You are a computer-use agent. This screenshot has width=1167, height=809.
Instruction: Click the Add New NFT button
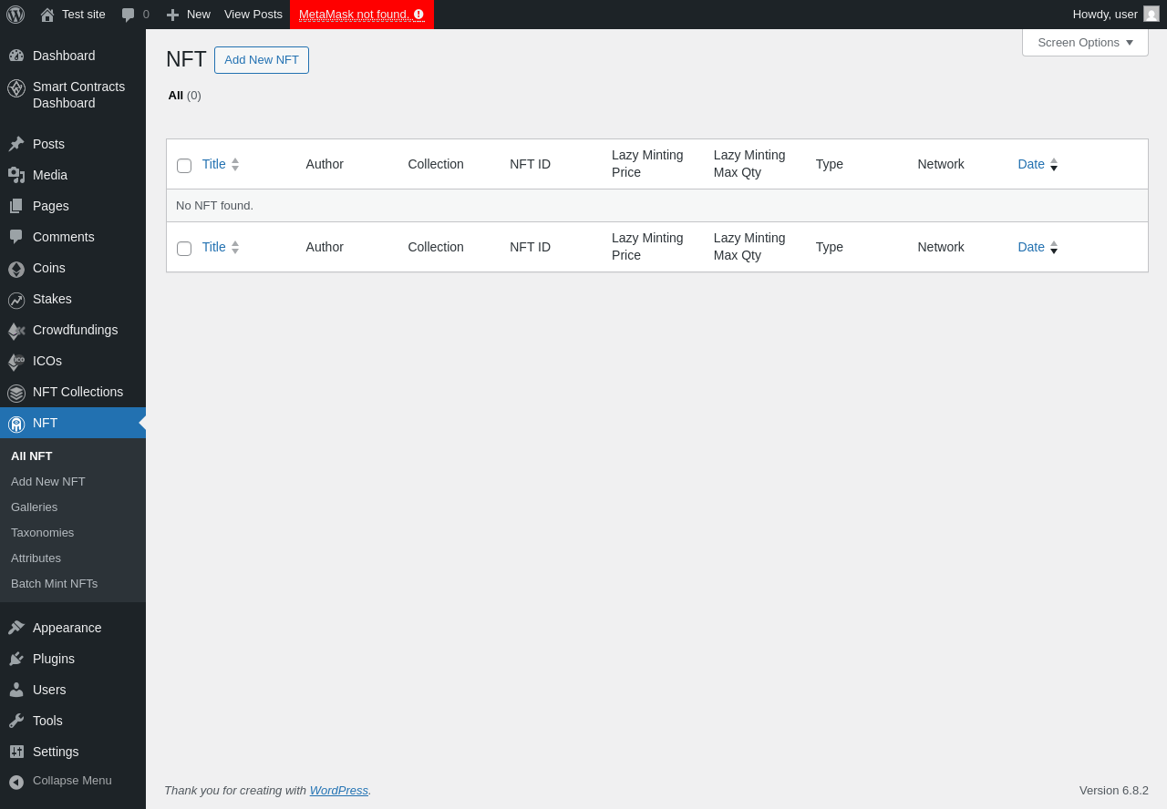point(262,60)
